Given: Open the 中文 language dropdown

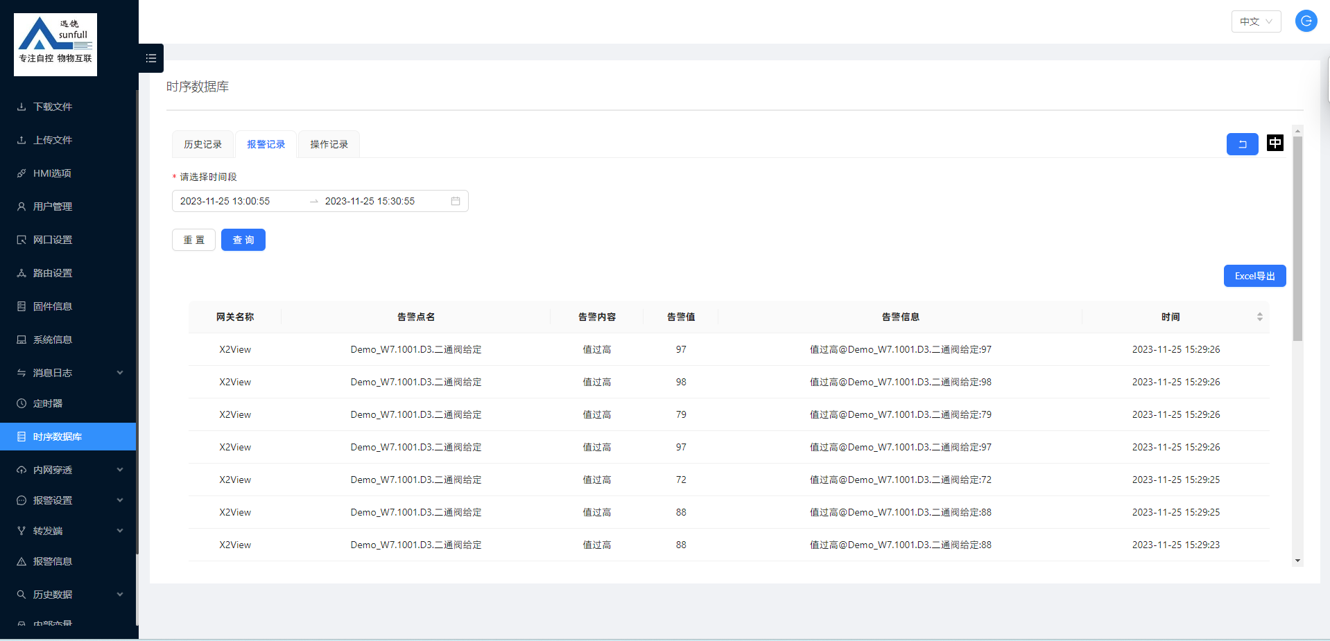Looking at the screenshot, I should [1255, 21].
